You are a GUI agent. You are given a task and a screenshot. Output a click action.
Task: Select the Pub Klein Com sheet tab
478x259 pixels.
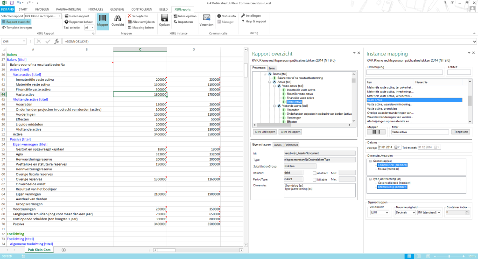(x=39, y=250)
